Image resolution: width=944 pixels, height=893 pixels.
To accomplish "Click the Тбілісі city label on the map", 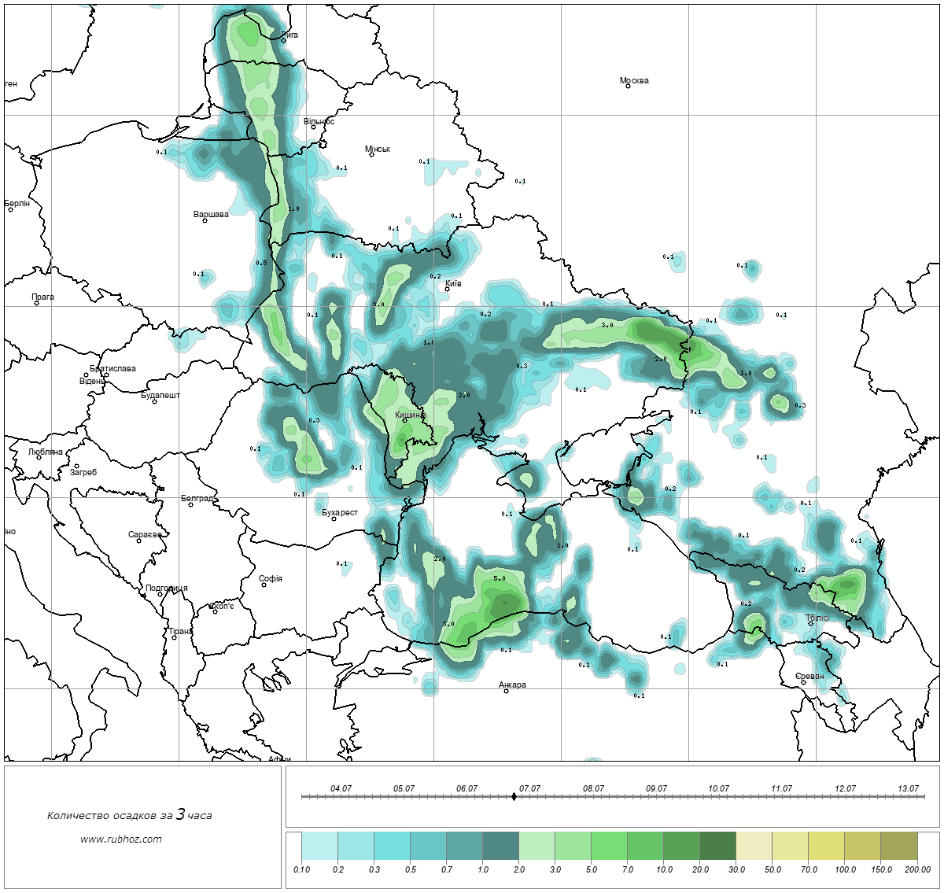I will (817, 618).
